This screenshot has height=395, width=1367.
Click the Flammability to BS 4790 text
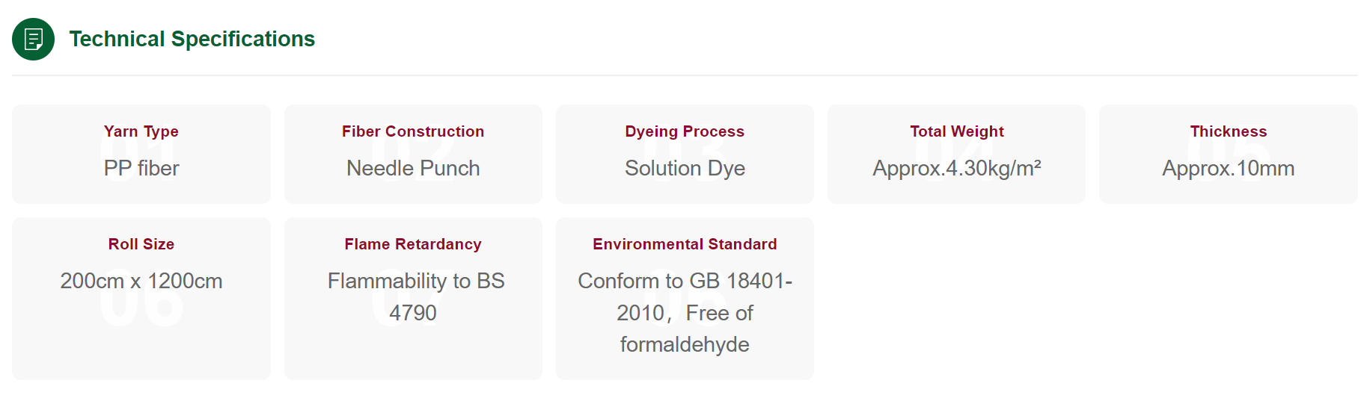416,296
